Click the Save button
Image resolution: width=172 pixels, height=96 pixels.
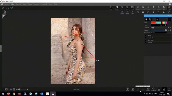[x=164, y=89]
